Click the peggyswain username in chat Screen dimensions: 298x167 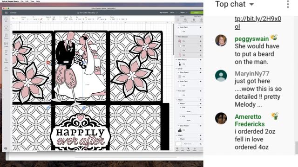coord(252,39)
